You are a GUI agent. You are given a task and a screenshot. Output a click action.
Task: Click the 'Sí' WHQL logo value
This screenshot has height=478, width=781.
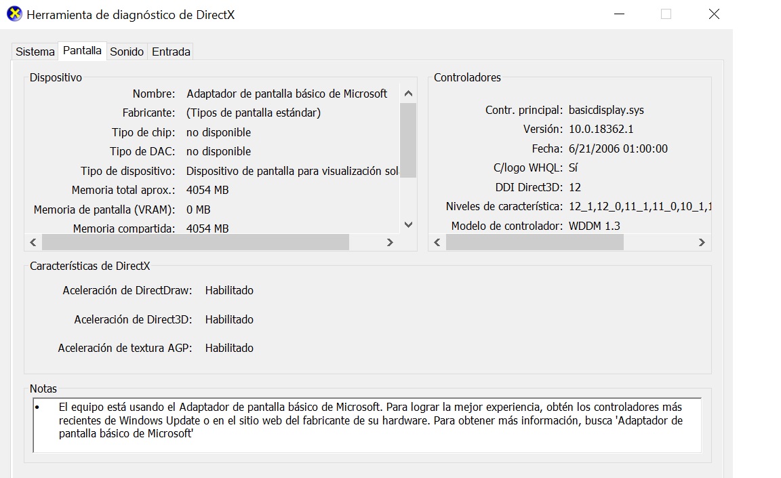point(574,167)
